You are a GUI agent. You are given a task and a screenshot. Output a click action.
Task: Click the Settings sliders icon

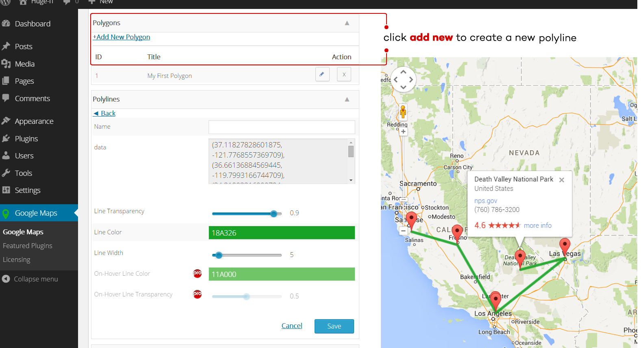point(6,190)
